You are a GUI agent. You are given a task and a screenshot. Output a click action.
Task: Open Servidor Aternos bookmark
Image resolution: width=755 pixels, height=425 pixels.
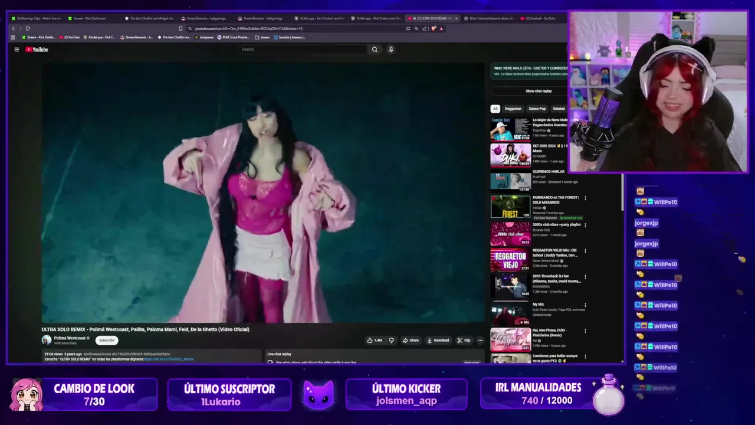click(x=289, y=37)
